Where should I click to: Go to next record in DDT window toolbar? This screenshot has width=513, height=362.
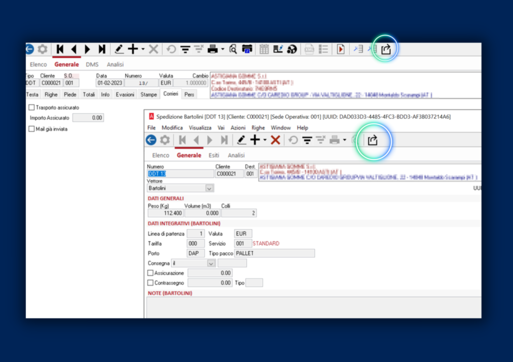coord(87,49)
